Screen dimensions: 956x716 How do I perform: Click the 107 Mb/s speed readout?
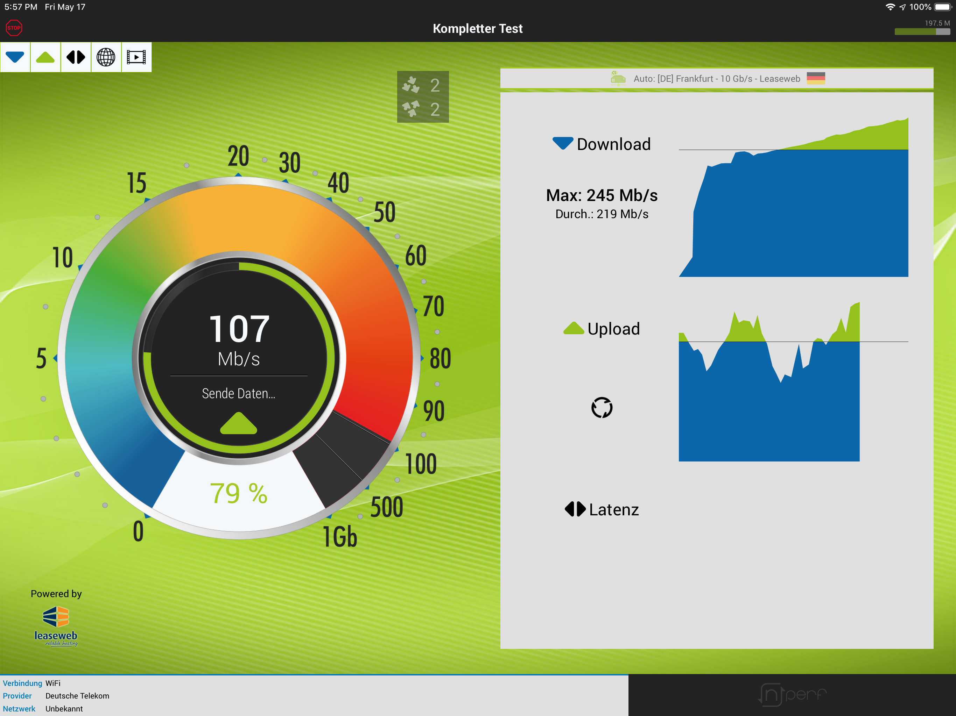[x=239, y=341]
